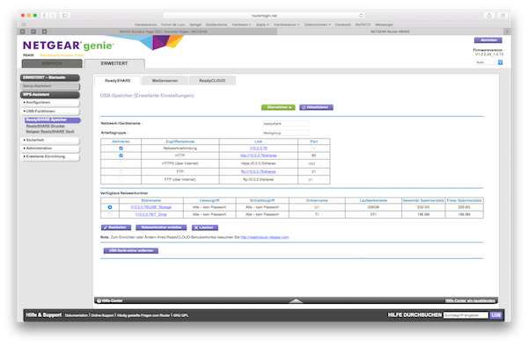Uncheck the HTTP access checkbox
This screenshot has width=528, height=346.
click(x=121, y=155)
